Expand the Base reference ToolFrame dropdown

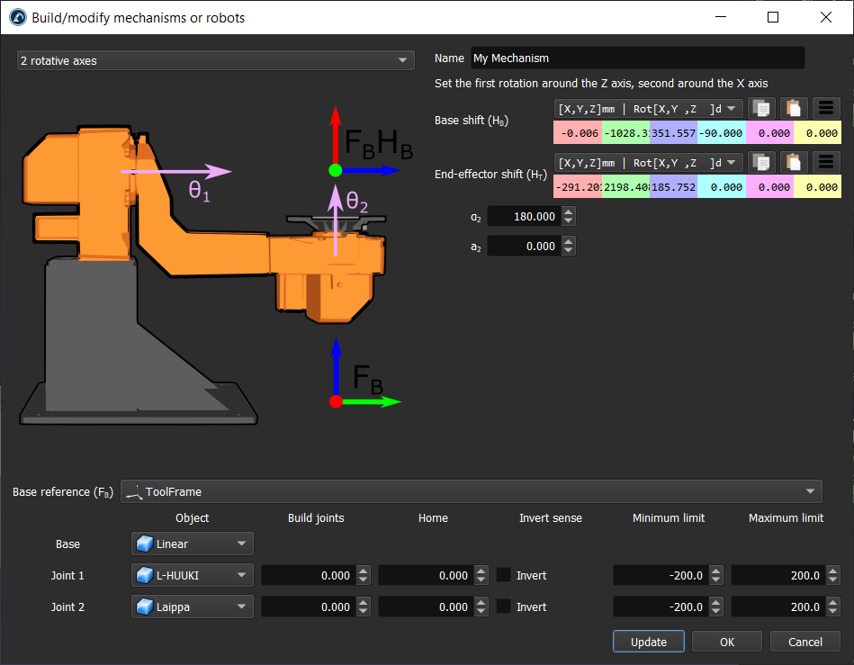coord(471,491)
